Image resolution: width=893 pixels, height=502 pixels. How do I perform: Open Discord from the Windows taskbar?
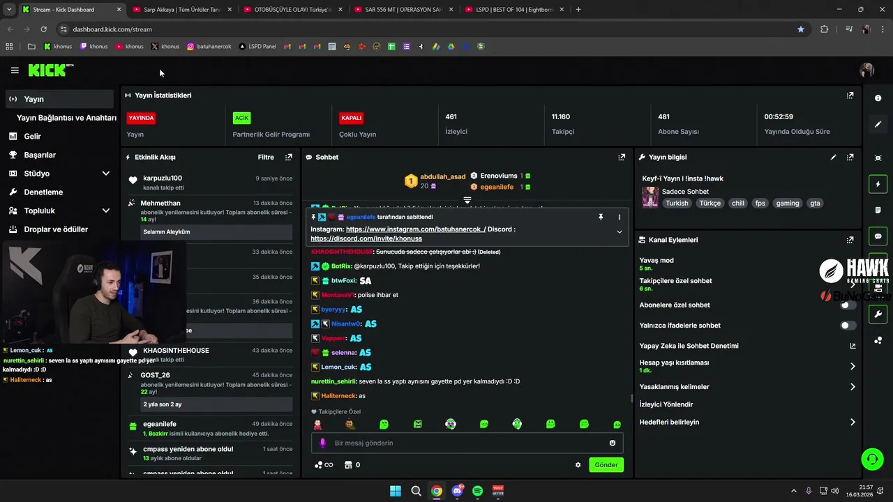point(457,491)
